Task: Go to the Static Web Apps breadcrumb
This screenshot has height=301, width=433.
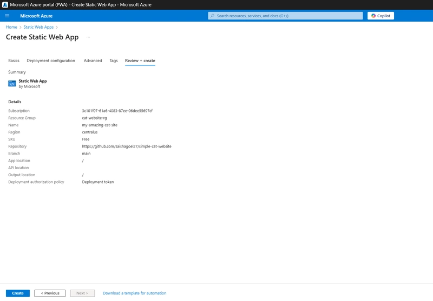Action: (38, 27)
